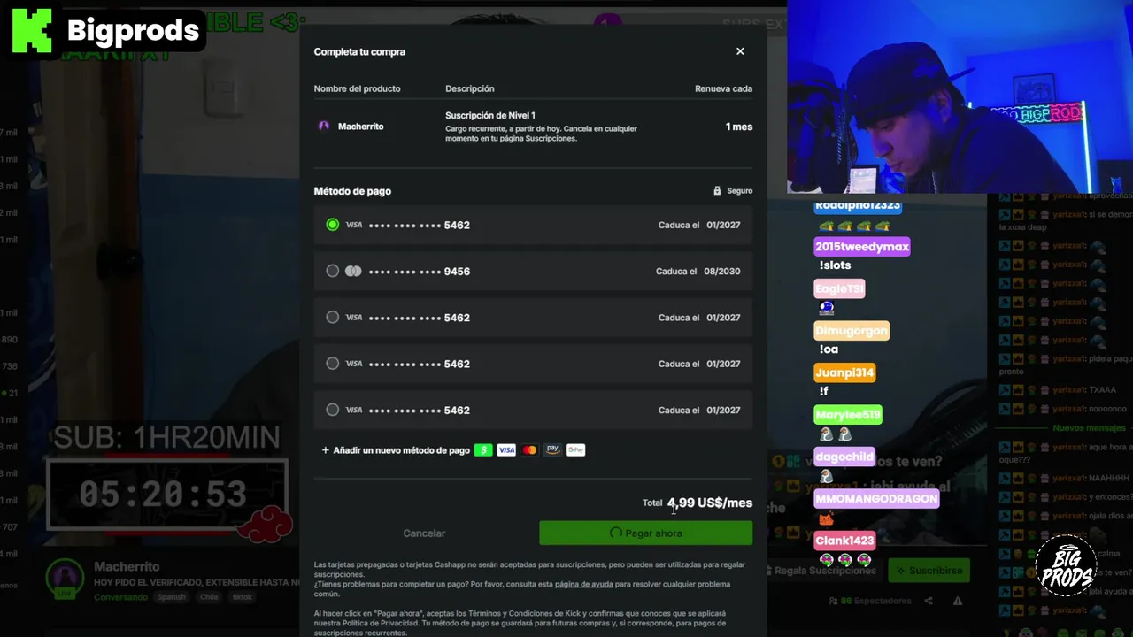Click the Renueva cada column header
Screen dimensions: 1133x637
click(x=723, y=88)
